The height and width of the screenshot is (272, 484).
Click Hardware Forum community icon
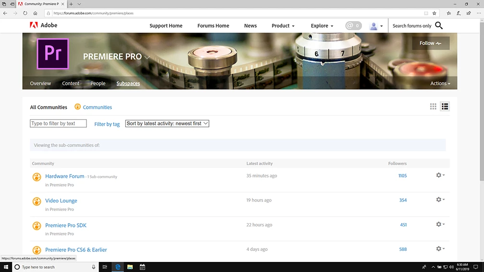pyautogui.click(x=36, y=177)
